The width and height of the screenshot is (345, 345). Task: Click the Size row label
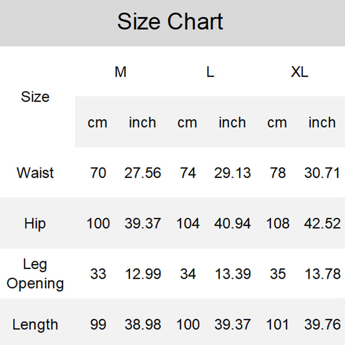pyautogui.click(x=35, y=97)
